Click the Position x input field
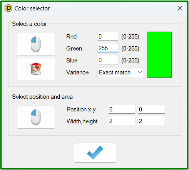Image resolution: width=189 pixels, height=170 pixels. (122, 109)
